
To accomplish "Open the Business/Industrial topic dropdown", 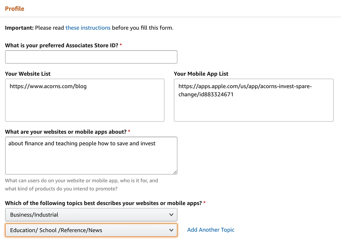I will click(91, 215).
